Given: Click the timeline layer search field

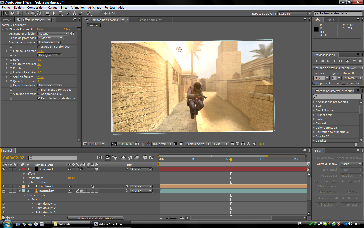Looking at the screenshot, I should 53,158.
